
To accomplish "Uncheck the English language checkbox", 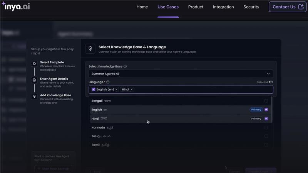I will (266, 110).
